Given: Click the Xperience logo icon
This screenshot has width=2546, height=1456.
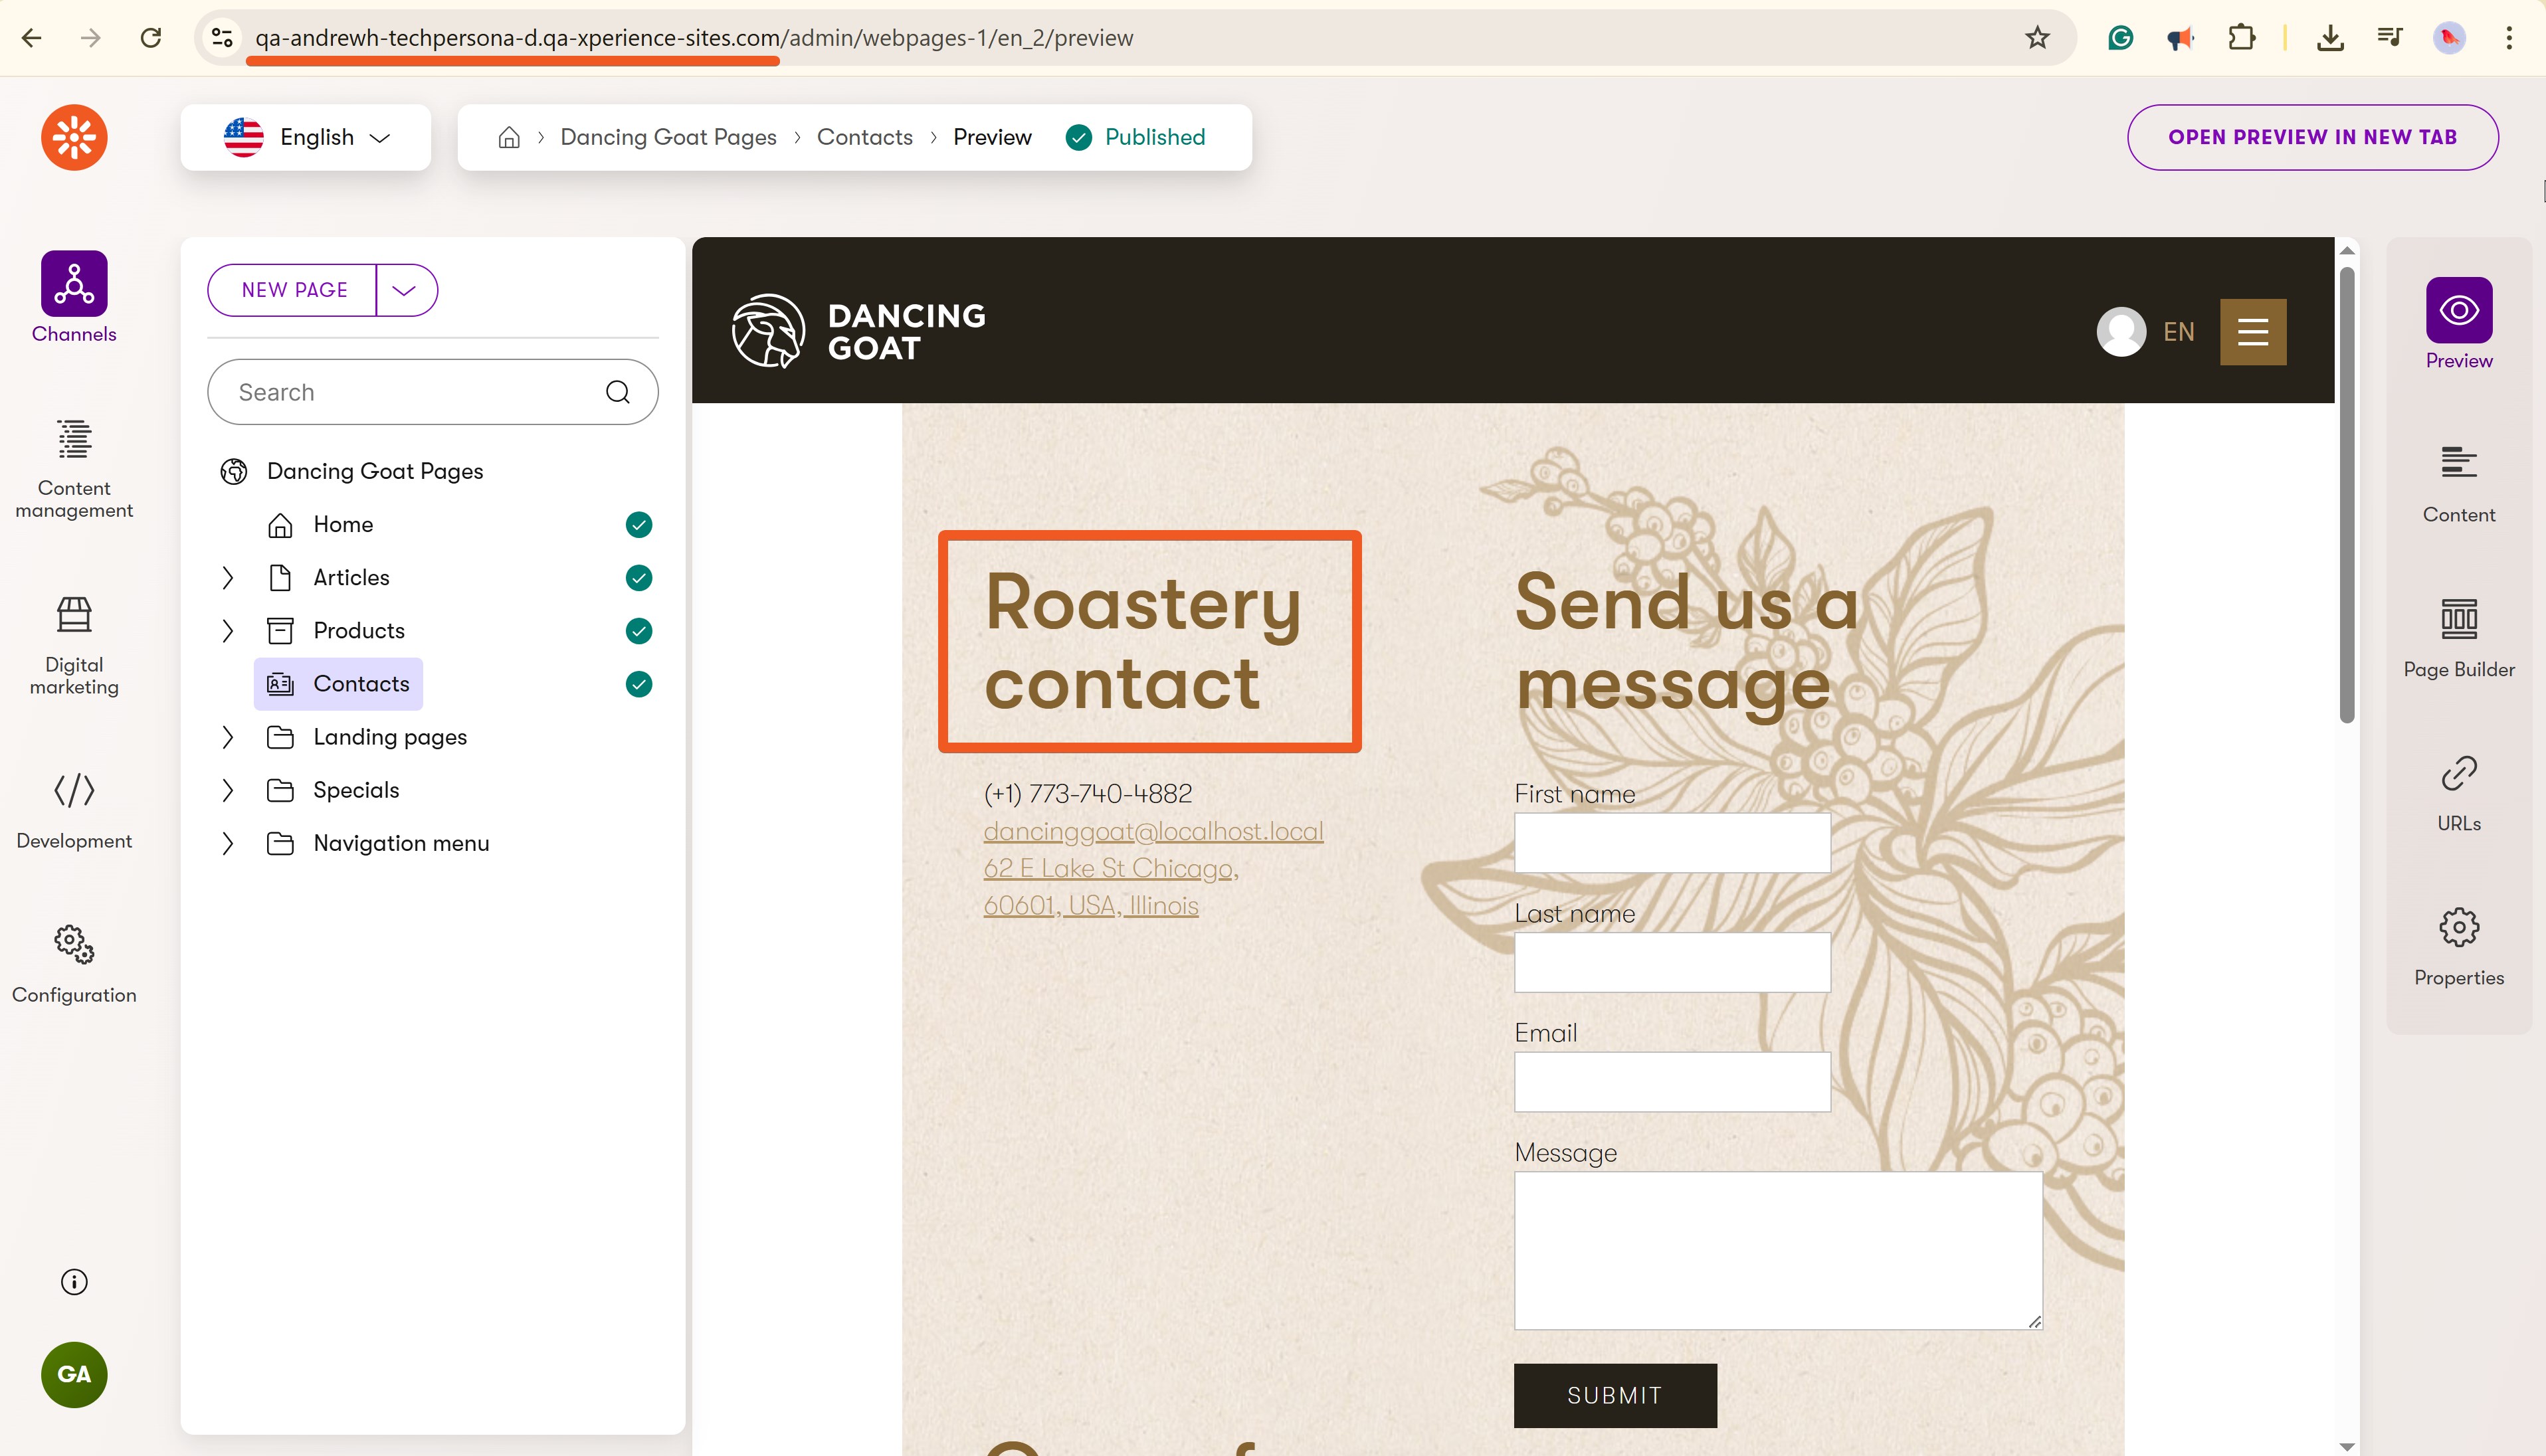Looking at the screenshot, I should [74, 137].
